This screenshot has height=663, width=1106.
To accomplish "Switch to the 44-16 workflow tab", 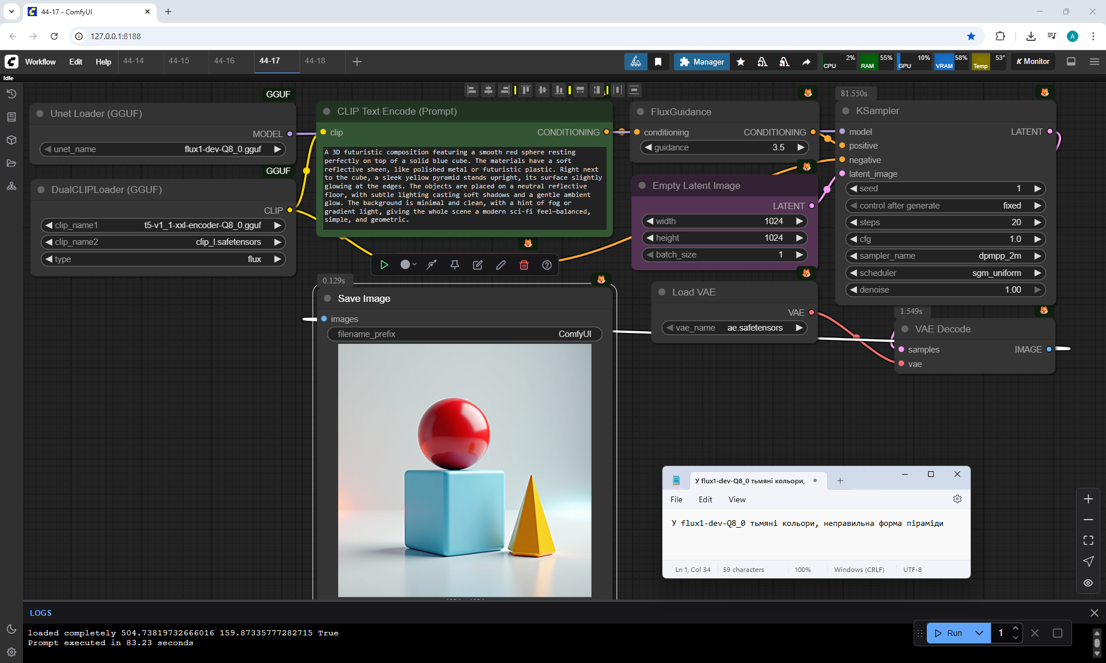I will [x=224, y=61].
